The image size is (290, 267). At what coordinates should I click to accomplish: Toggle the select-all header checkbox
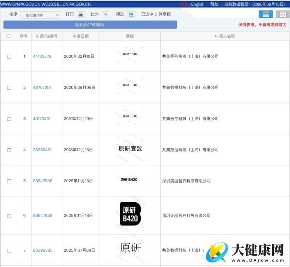click(x=8, y=36)
